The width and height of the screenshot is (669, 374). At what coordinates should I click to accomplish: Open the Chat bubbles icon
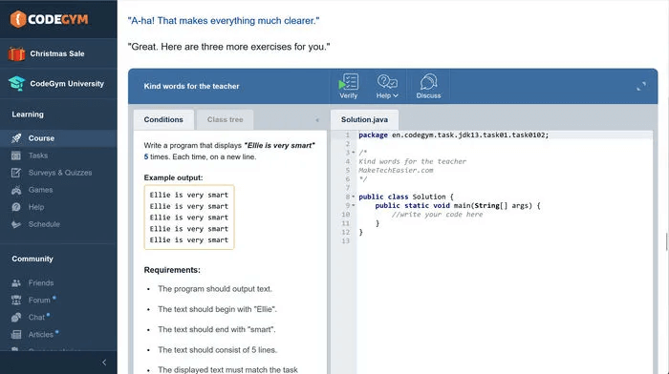tap(16, 318)
